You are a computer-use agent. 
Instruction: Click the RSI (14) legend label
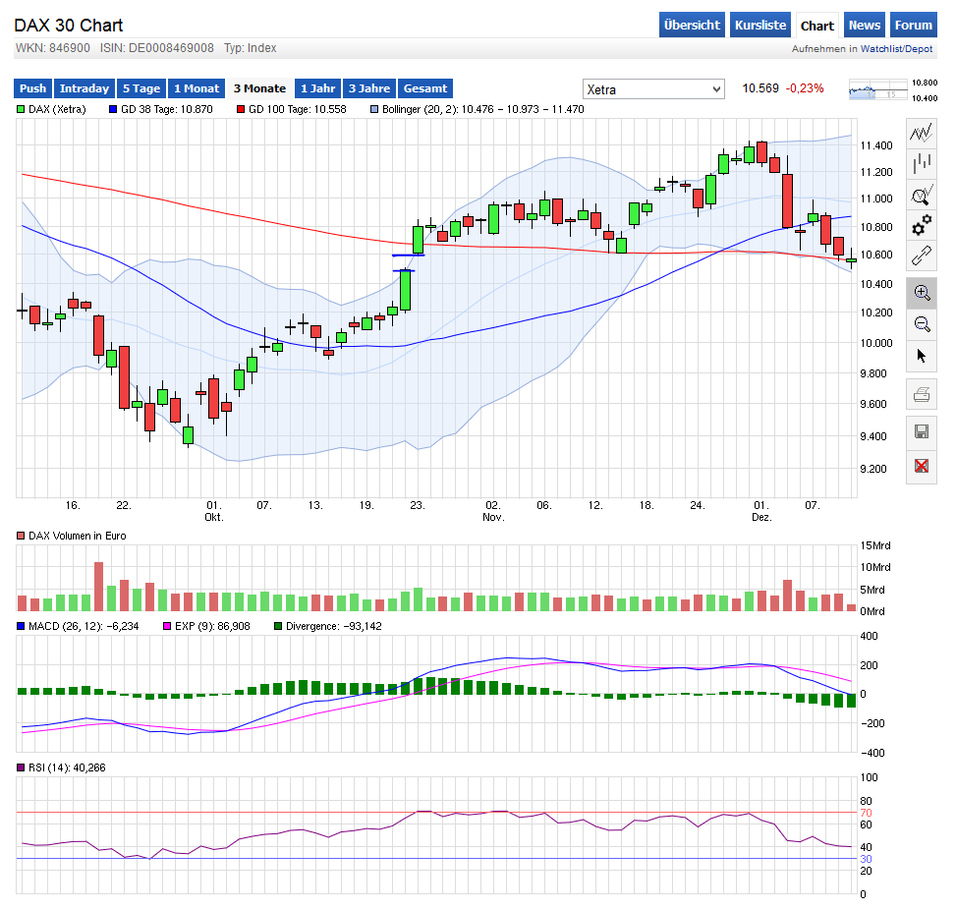click(x=67, y=767)
